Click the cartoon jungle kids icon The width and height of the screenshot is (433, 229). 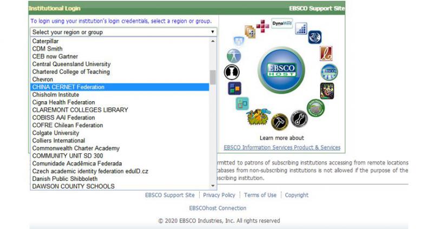point(258,117)
